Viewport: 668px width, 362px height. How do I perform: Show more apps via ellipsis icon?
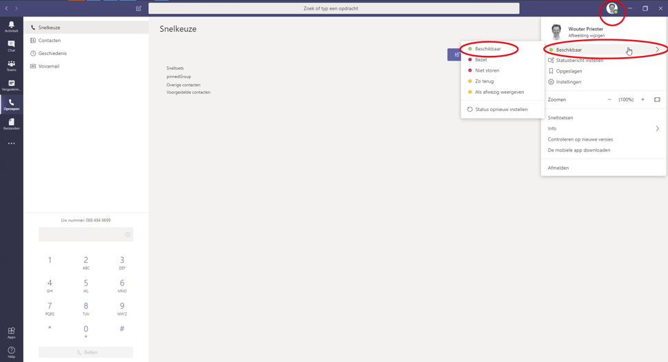point(12,143)
